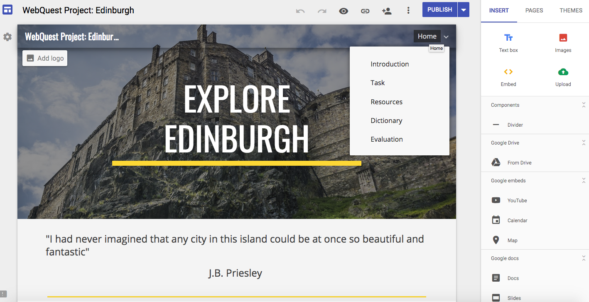
Task: Insert a YouTube video
Action: [x=517, y=200]
